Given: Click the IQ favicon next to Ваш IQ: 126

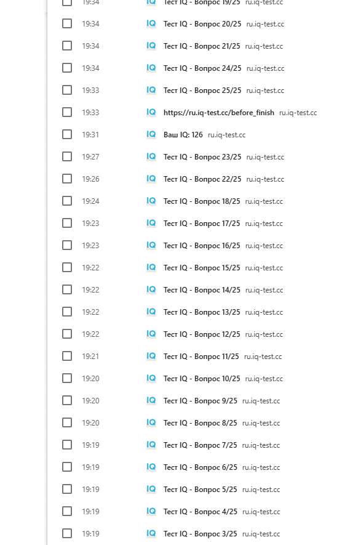Looking at the screenshot, I should 151,134.
